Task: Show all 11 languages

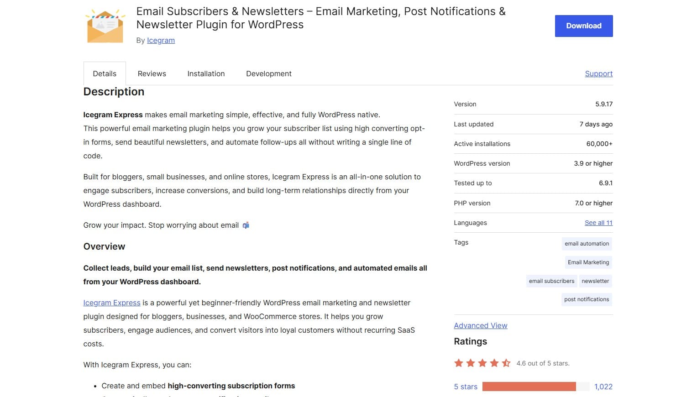Action: [598, 223]
